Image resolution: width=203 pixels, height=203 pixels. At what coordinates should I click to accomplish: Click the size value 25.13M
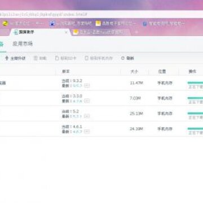point(136,113)
